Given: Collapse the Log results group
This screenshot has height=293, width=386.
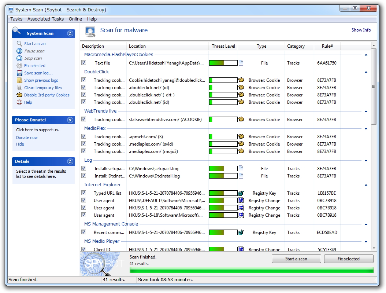Looking at the screenshot, I should click(x=366, y=161).
